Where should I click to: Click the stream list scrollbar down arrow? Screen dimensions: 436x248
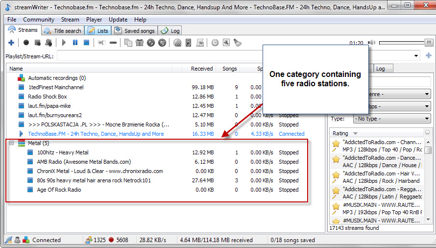pyautogui.click(x=428, y=220)
